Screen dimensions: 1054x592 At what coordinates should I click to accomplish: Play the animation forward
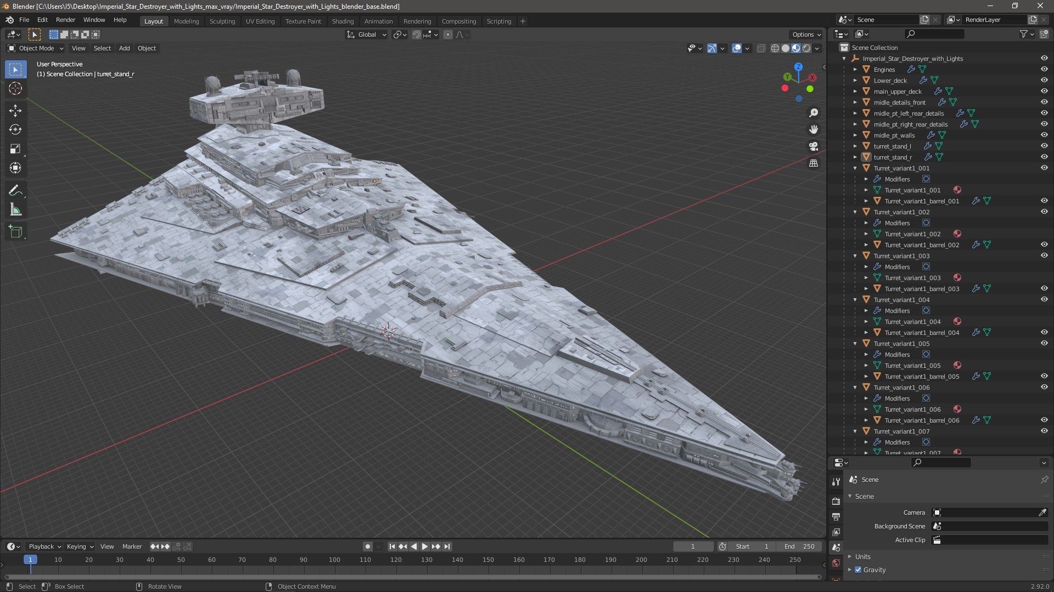pos(424,547)
